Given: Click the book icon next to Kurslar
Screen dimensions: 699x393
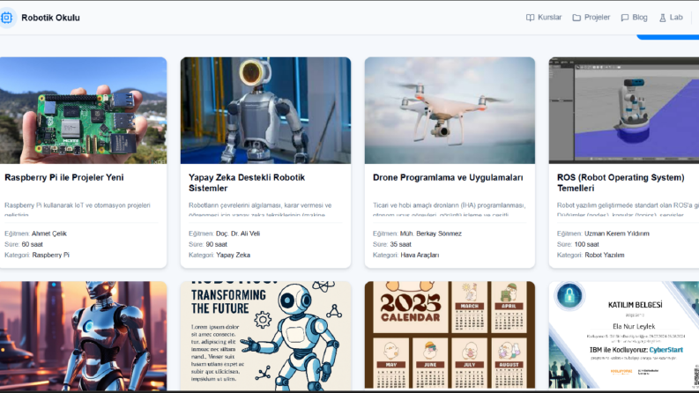Looking at the screenshot, I should click(530, 18).
